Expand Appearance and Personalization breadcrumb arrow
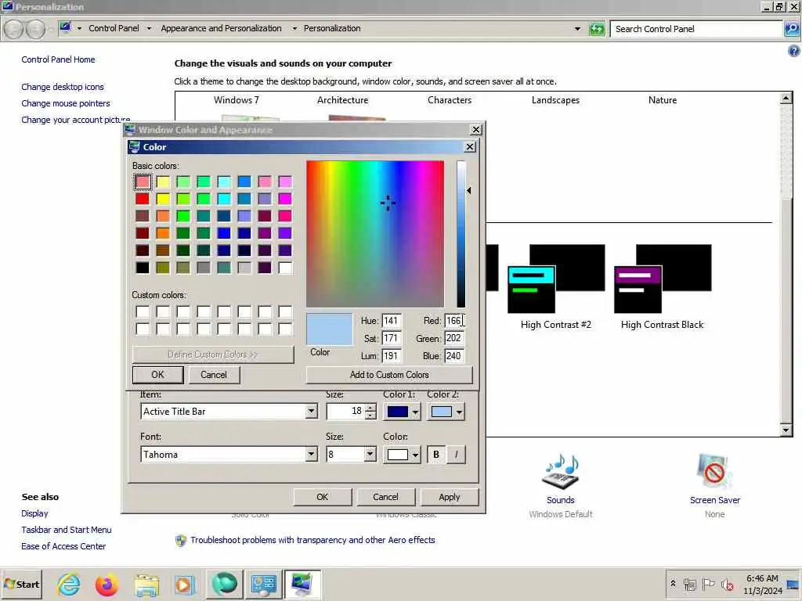802x601 pixels. click(294, 29)
